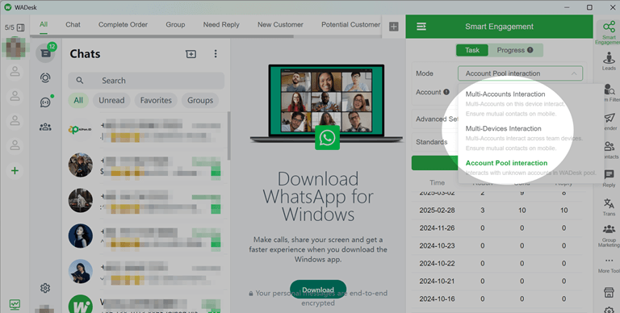This screenshot has width=620, height=313.
Task: Select the 2025-02-28 row date
Action: (437, 211)
